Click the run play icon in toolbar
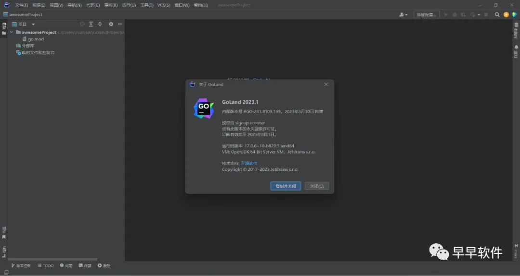This screenshot has width=520, height=276. pos(446,14)
